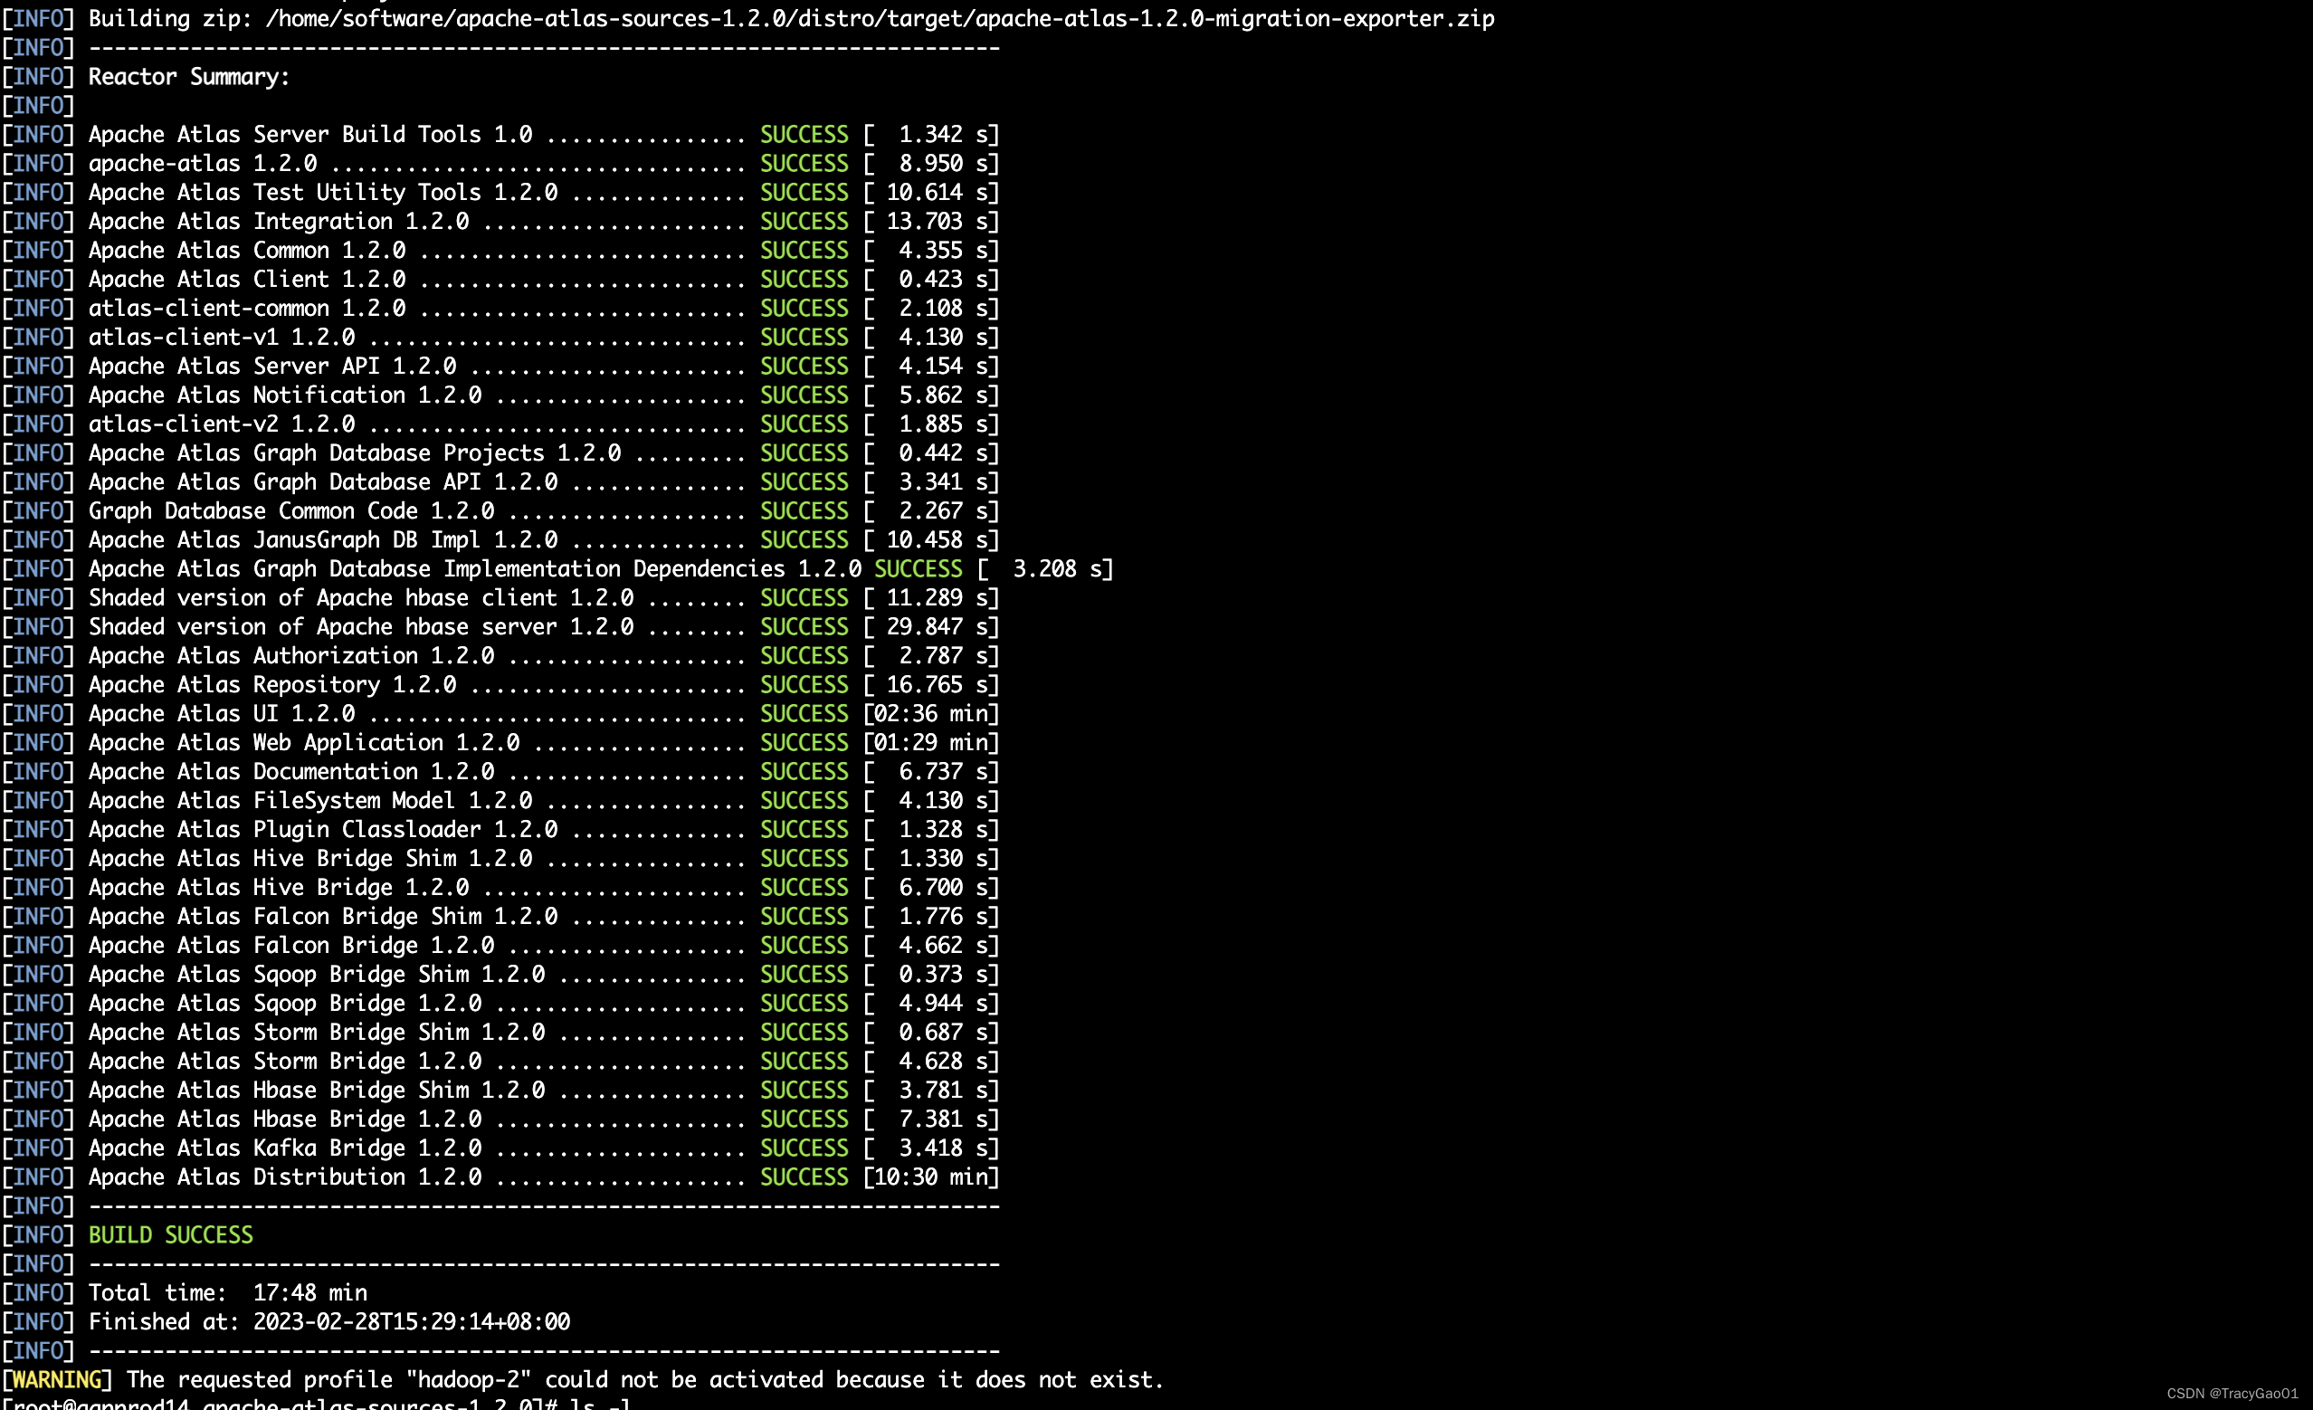The width and height of the screenshot is (2313, 1410).
Task: Click the Apache Atlas Kafka Bridge entry
Action: (x=284, y=1148)
